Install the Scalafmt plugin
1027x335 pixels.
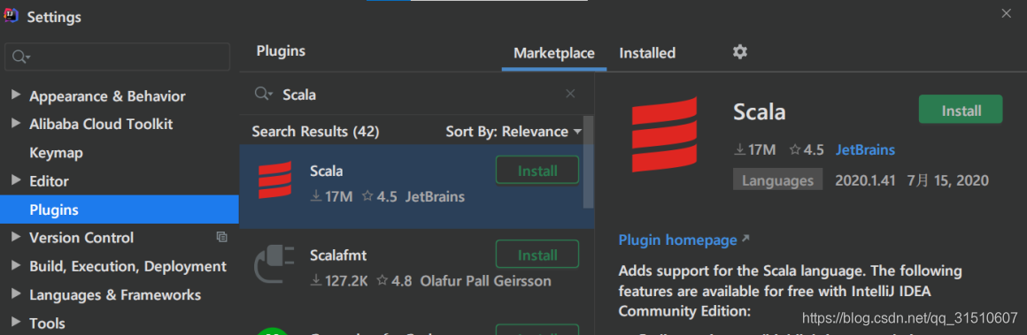(537, 255)
